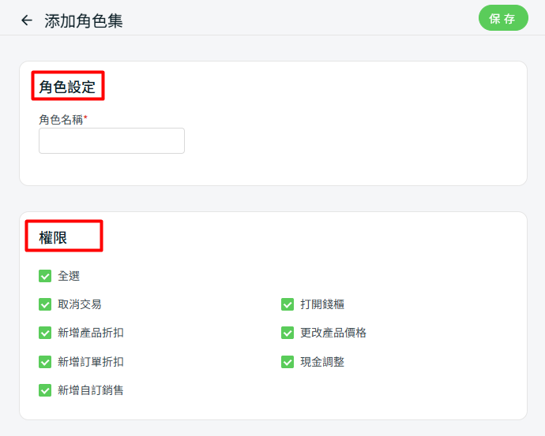
Task: Disable the 更改產品價格 checkbox
Action: click(288, 333)
